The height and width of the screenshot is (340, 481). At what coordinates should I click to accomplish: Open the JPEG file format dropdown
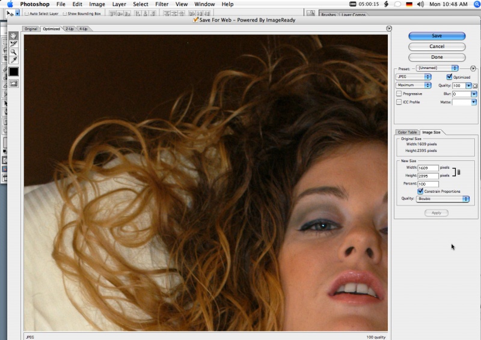(413, 77)
